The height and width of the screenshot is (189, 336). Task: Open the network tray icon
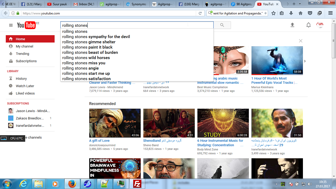click(x=303, y=184)
